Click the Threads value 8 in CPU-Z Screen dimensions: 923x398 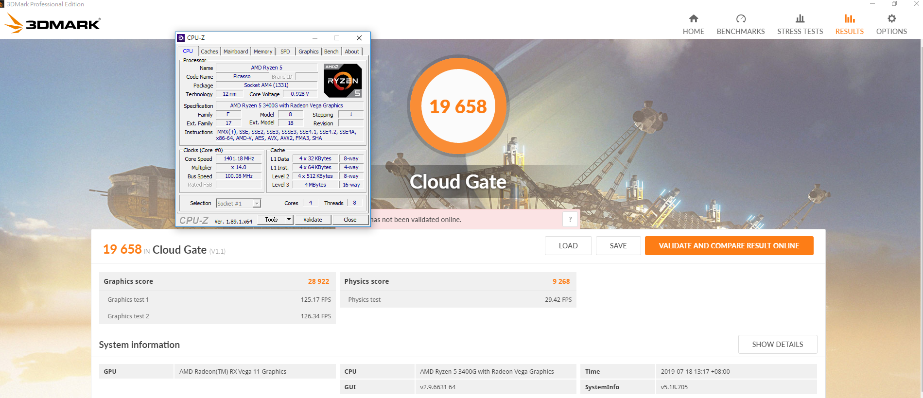point(354,203)
